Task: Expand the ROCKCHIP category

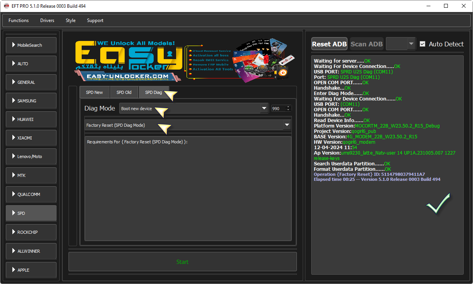Action: click(x=31, y=232)
